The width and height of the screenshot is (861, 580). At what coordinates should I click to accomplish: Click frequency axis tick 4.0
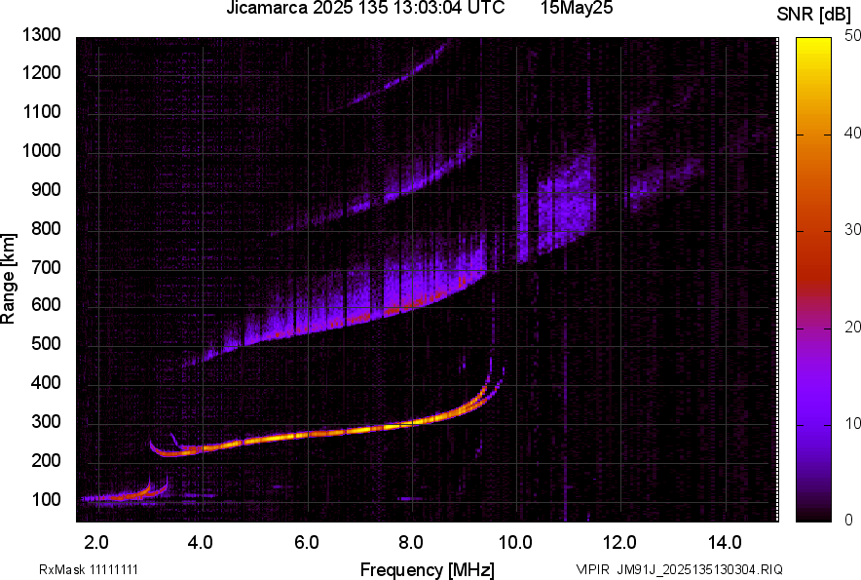click(x=201, y=543)
